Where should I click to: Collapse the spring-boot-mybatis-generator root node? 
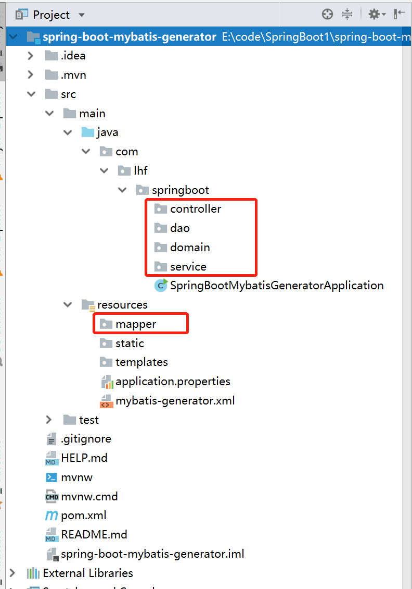[13, 37]
